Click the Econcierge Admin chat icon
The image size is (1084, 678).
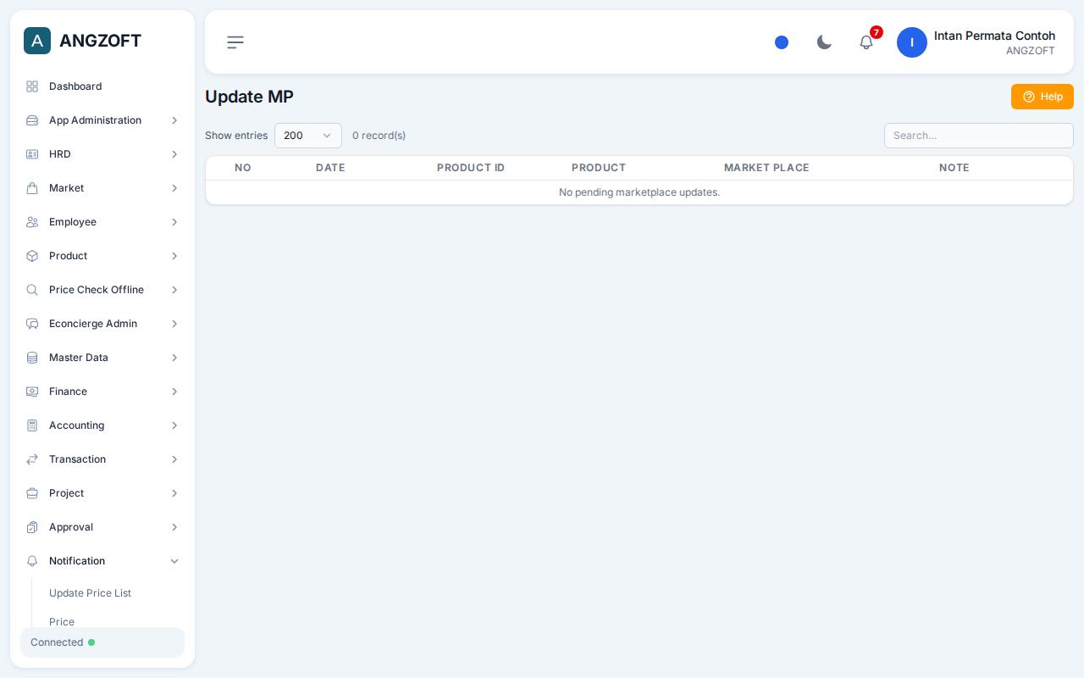[x=32, y=324]
